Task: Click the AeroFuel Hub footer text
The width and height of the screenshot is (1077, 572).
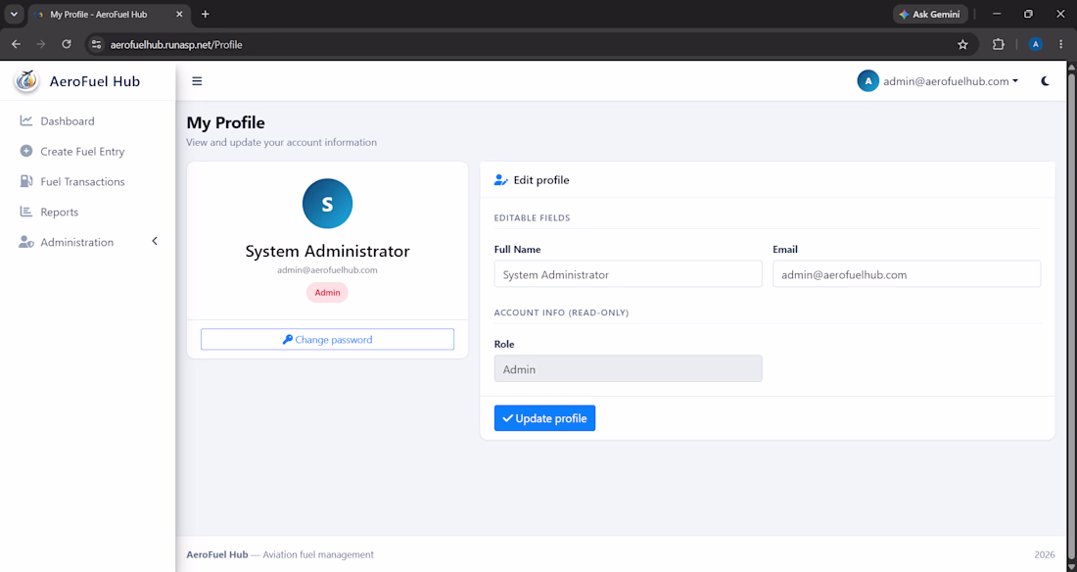Action: coord(217,554)
